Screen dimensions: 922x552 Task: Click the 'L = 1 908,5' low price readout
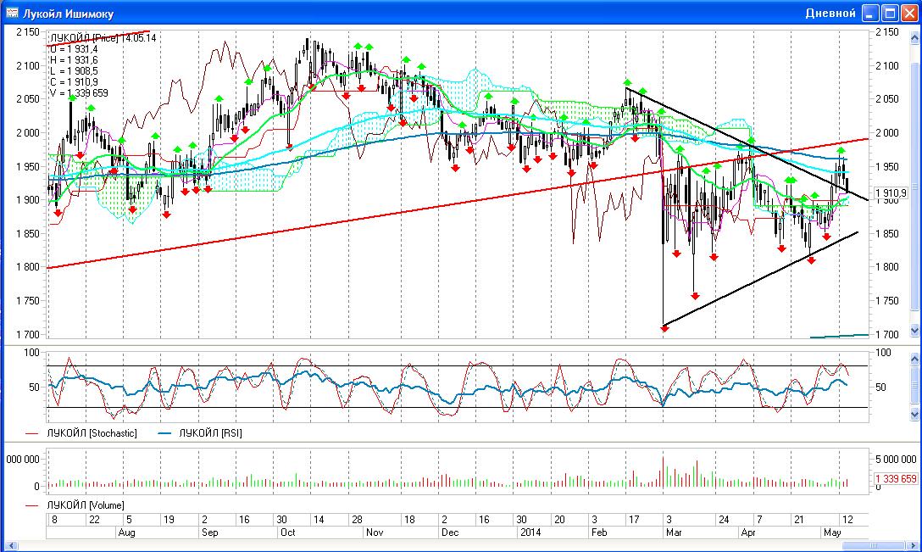(74, 71)
